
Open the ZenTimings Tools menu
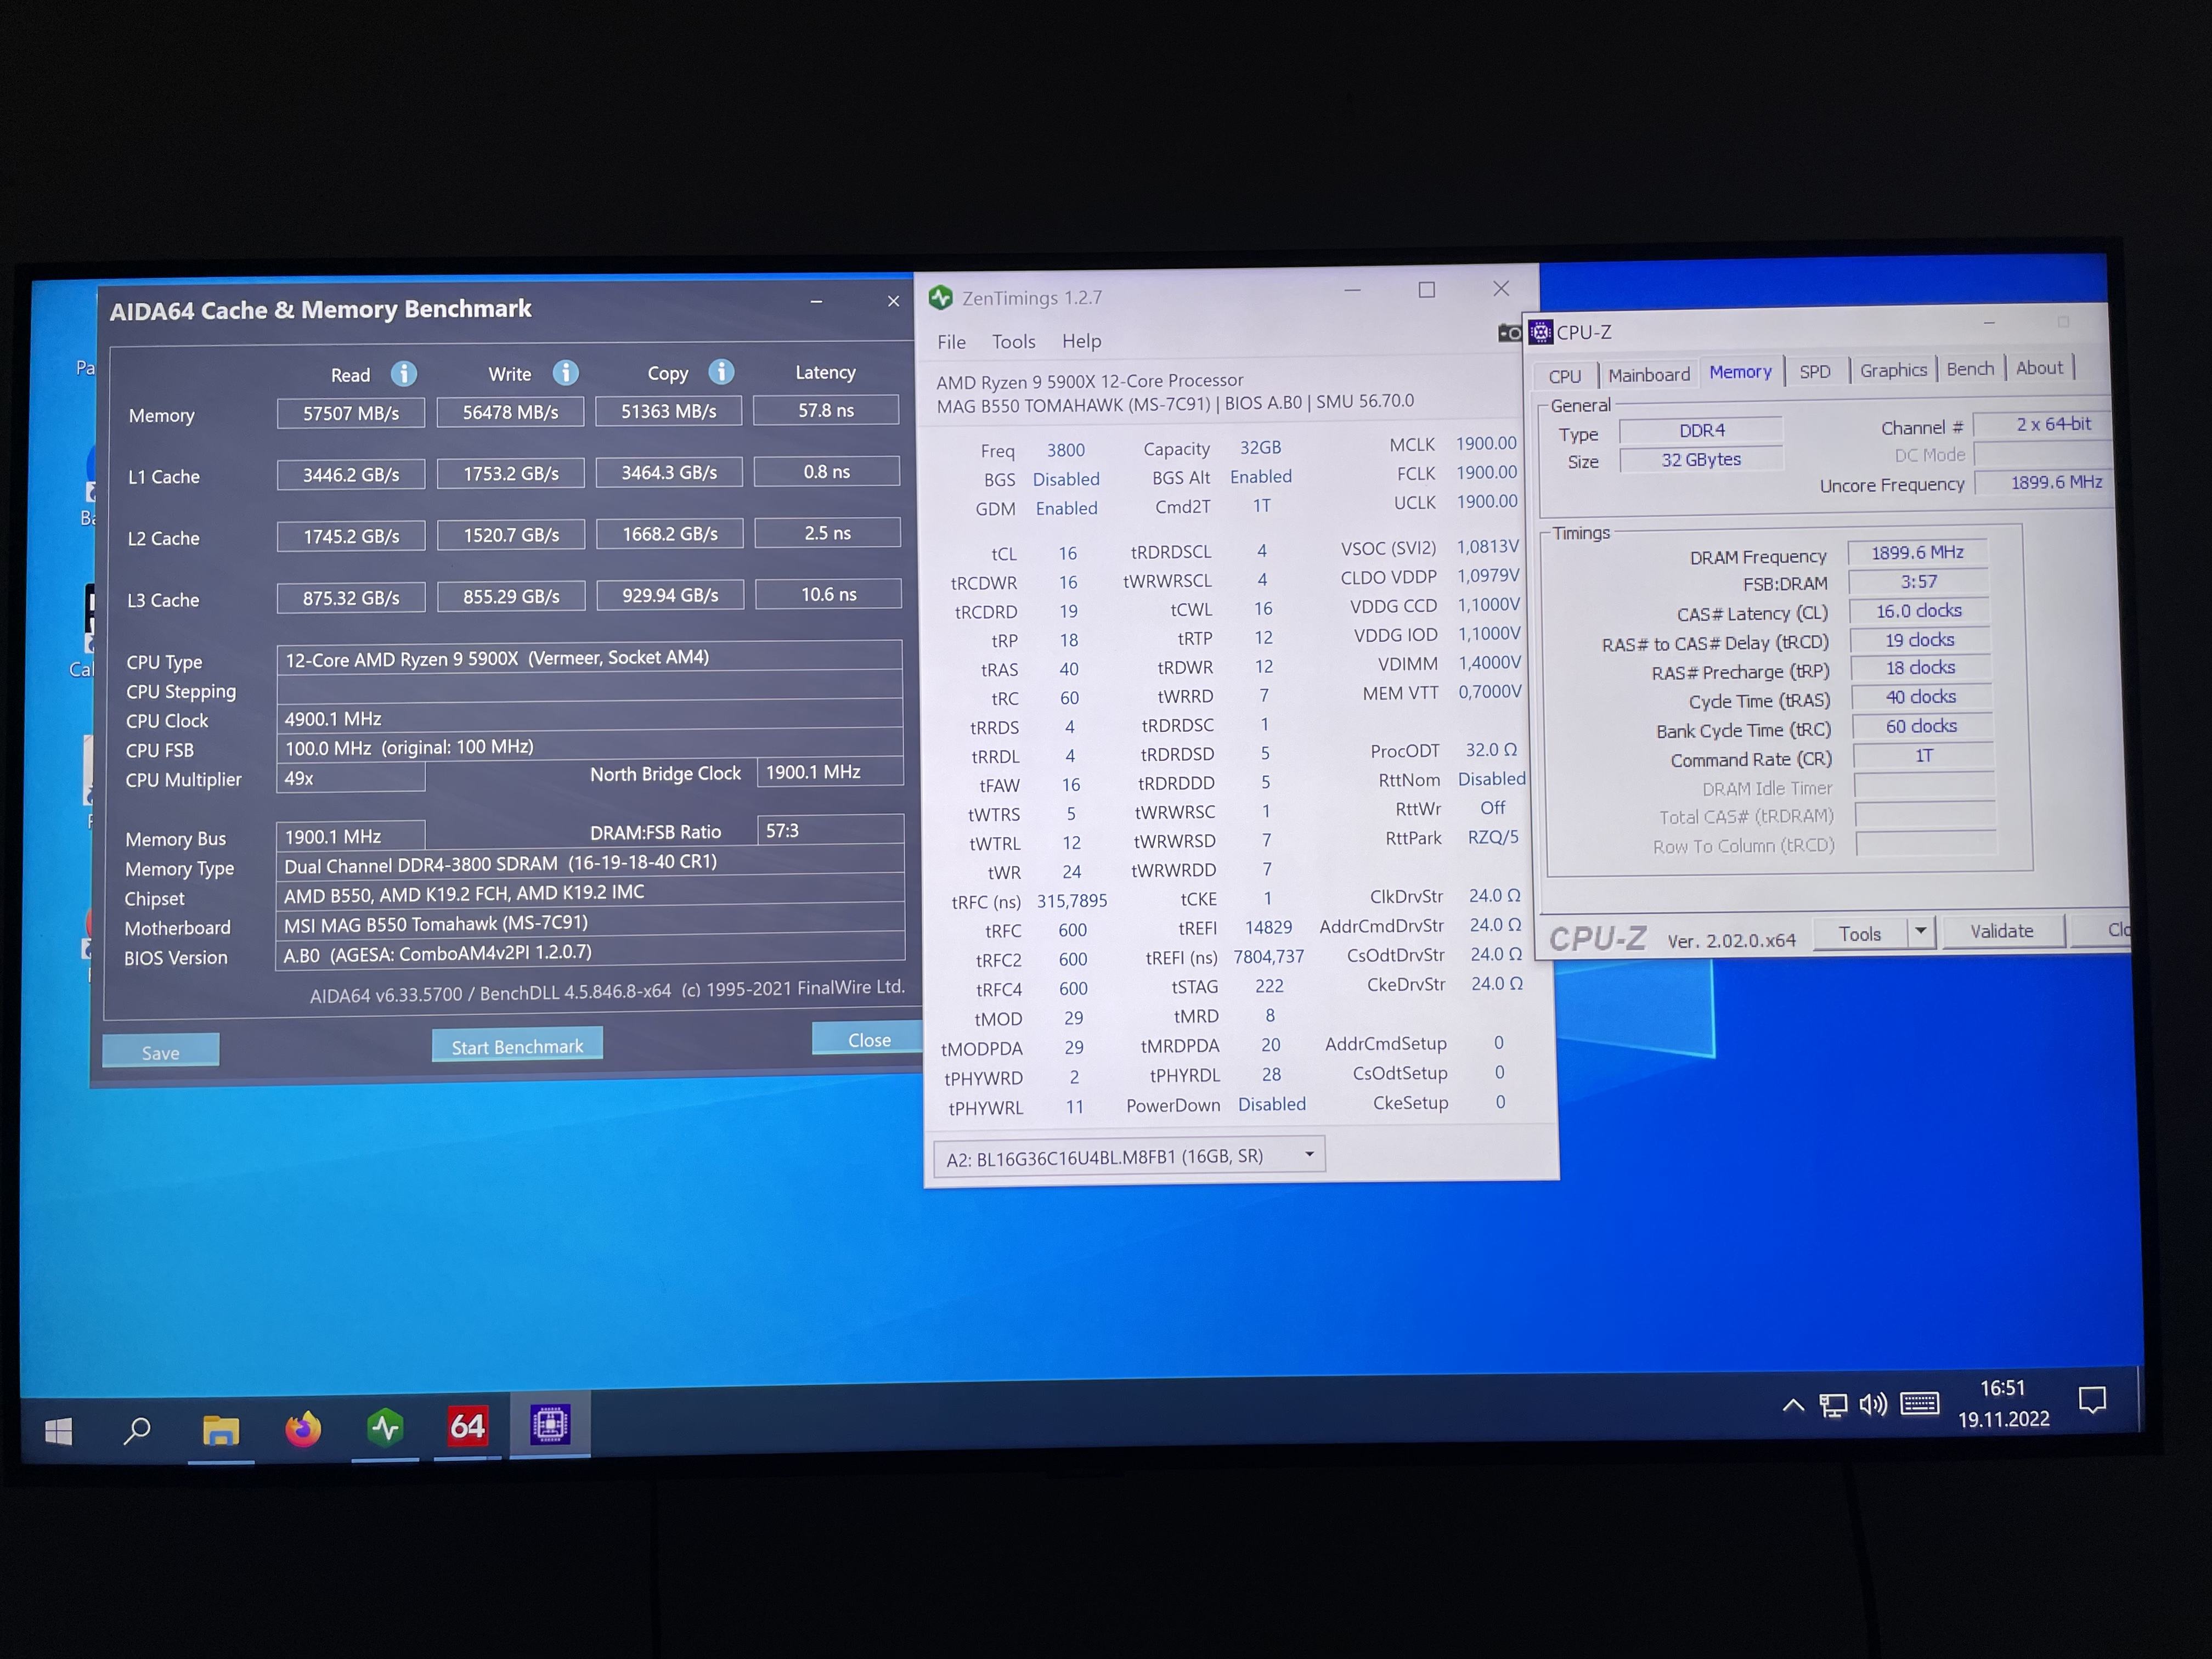click(x=1013, y=341)
